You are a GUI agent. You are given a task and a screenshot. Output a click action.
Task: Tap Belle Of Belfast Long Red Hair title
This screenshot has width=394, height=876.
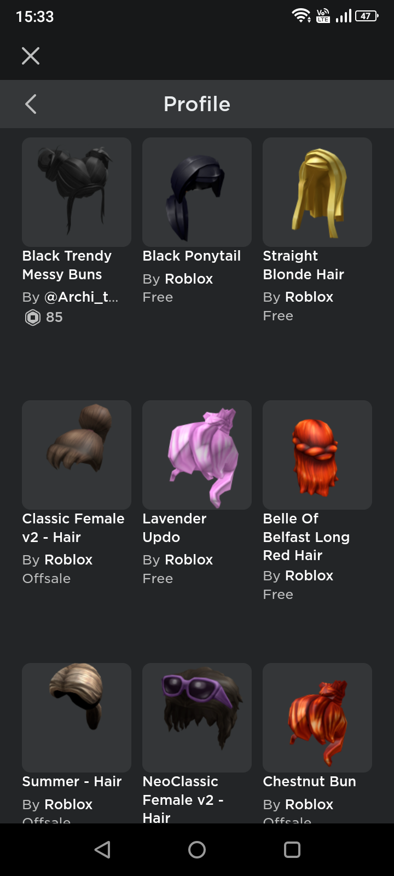click(306, 537)
